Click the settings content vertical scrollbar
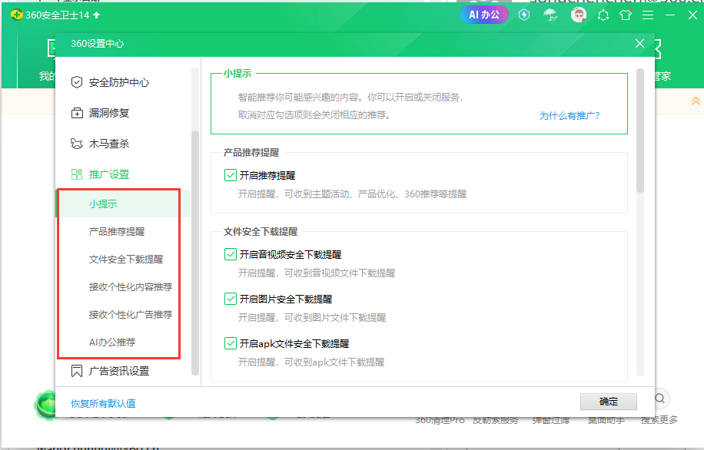The width and height of the screenshot is (704, 450). (x=640, y=131)
